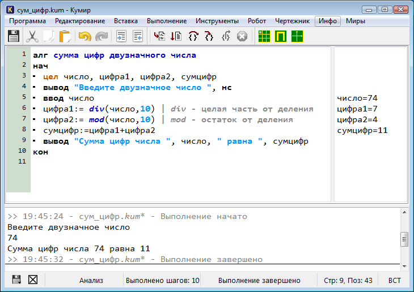Expand the Миры menu

point(356,21)
